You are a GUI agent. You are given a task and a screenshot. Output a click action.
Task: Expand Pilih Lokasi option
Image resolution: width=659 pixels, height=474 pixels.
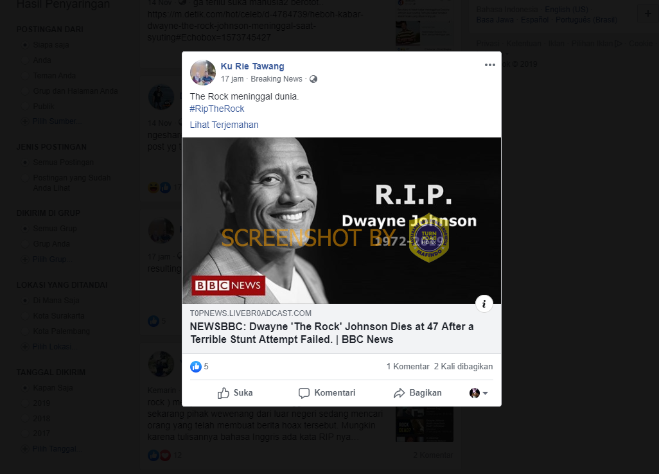49,347
